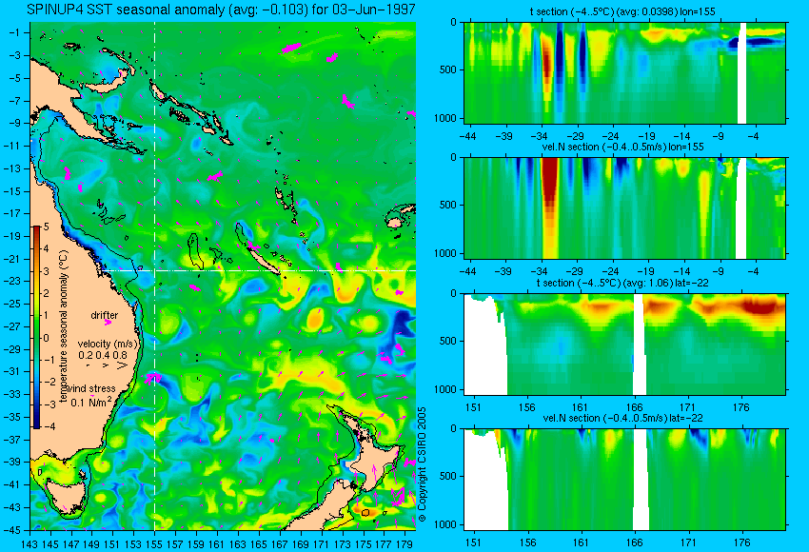The image size is (809, 552).
Task: Click the dark red warm core in the lon=155 velocity section
Action: (550, 181)
